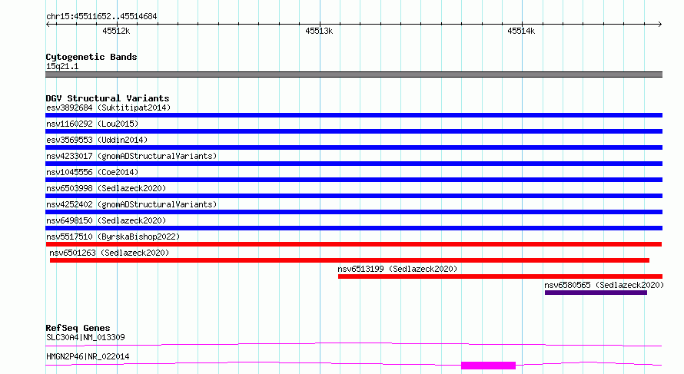Open variant esv3892684 (Suktitipat2014) label
Image resolution: width=684 pixels, height=374 pixels.
pos(108,108)
